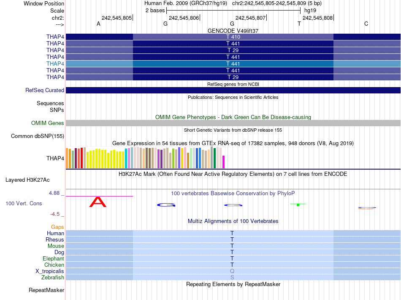Open the 'H3K27Ac Mark' track title
The image size is (401, 300).
pos(233,174)
